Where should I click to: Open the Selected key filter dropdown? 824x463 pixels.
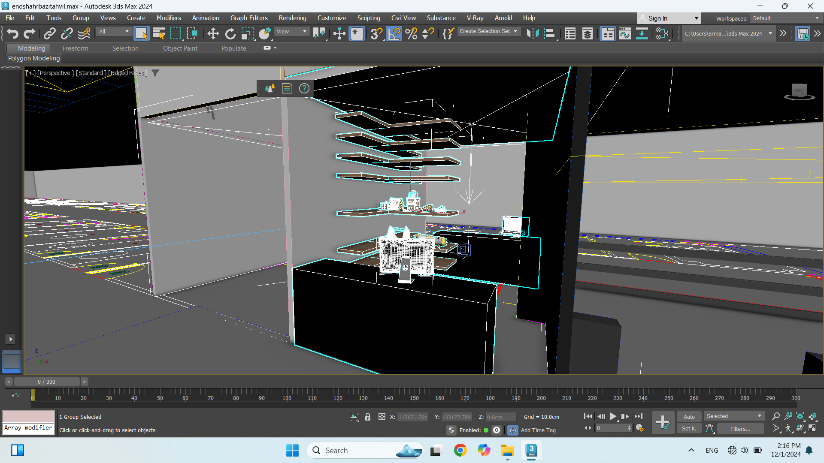pyautogui.click(x=734, y=416)
